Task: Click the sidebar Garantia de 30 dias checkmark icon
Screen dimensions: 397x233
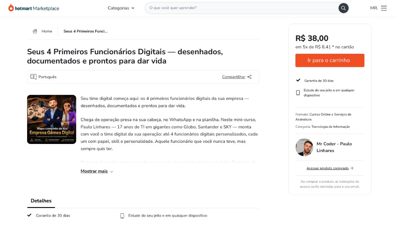Action: pyautogui.click(x=298, y=81)
